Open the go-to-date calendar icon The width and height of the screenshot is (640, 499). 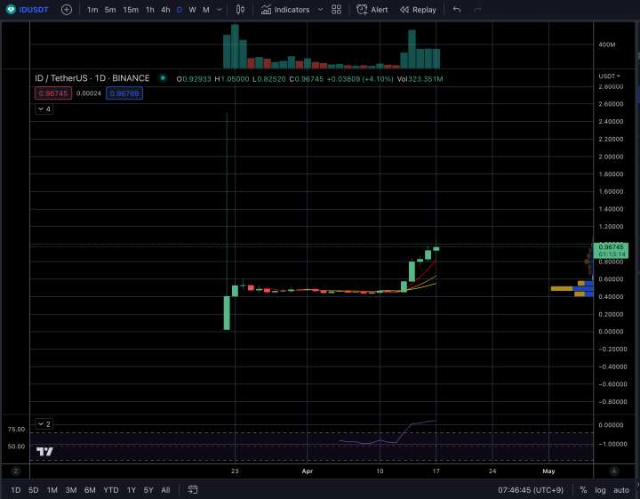click(x=193, y=489)
